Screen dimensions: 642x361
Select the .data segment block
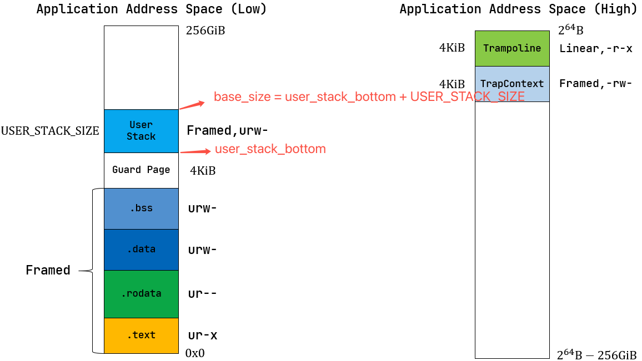pyautogui.click(x=141, y=250)
